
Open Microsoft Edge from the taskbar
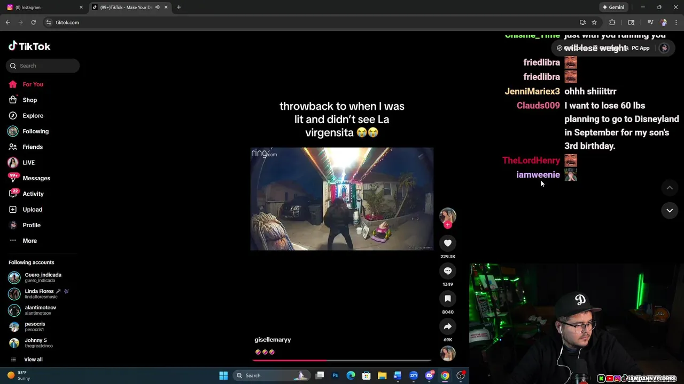[351, 375]
